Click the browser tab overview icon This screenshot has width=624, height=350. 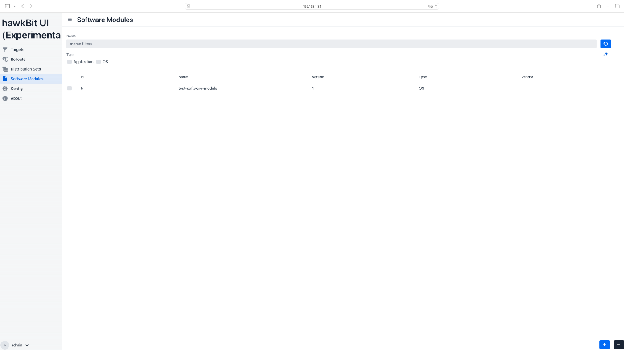pos(617,6)
